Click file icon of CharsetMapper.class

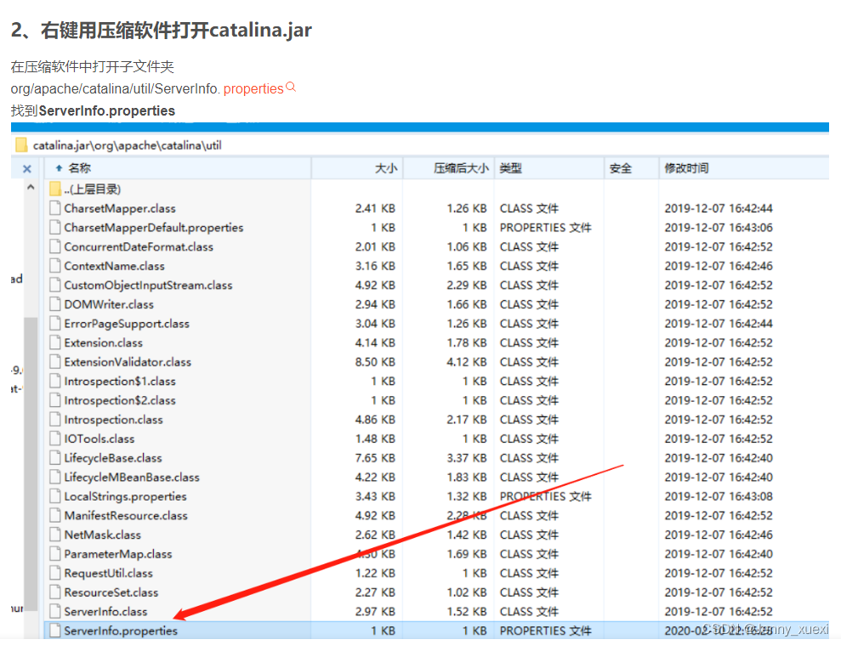54,208
